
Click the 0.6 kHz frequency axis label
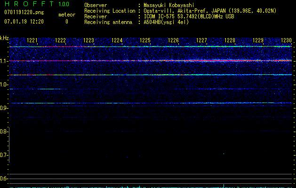(x=4, y=179)
